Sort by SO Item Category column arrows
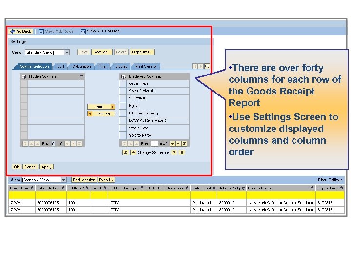351x263 pixels. [x=142, y=188]
